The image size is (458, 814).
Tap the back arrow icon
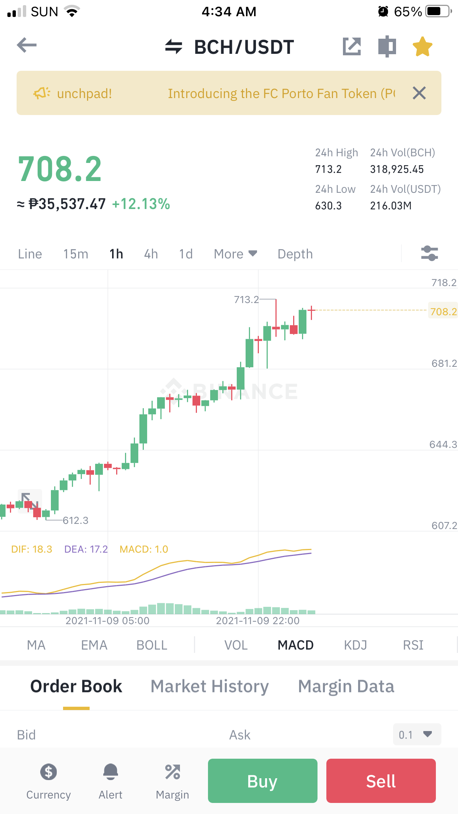(27, 45)
